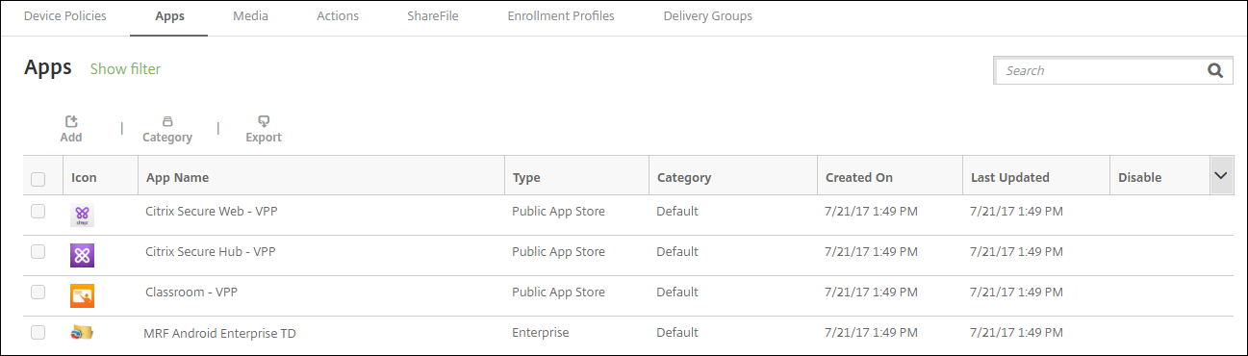Open the column chooser dropdown arrow
This screenshot has height=356, width=1248.
tap(1221, 176)
